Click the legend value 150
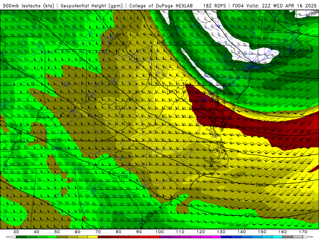 click(262, 232)
